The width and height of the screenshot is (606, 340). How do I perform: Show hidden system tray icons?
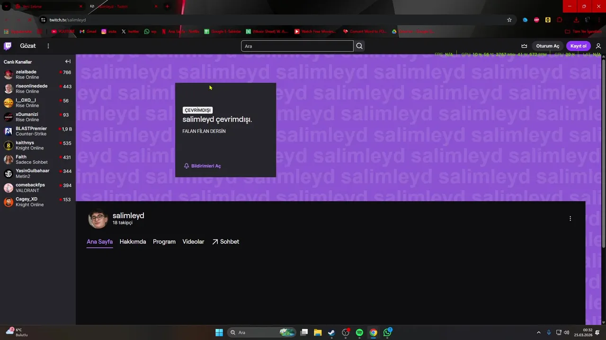click(538, 332)
